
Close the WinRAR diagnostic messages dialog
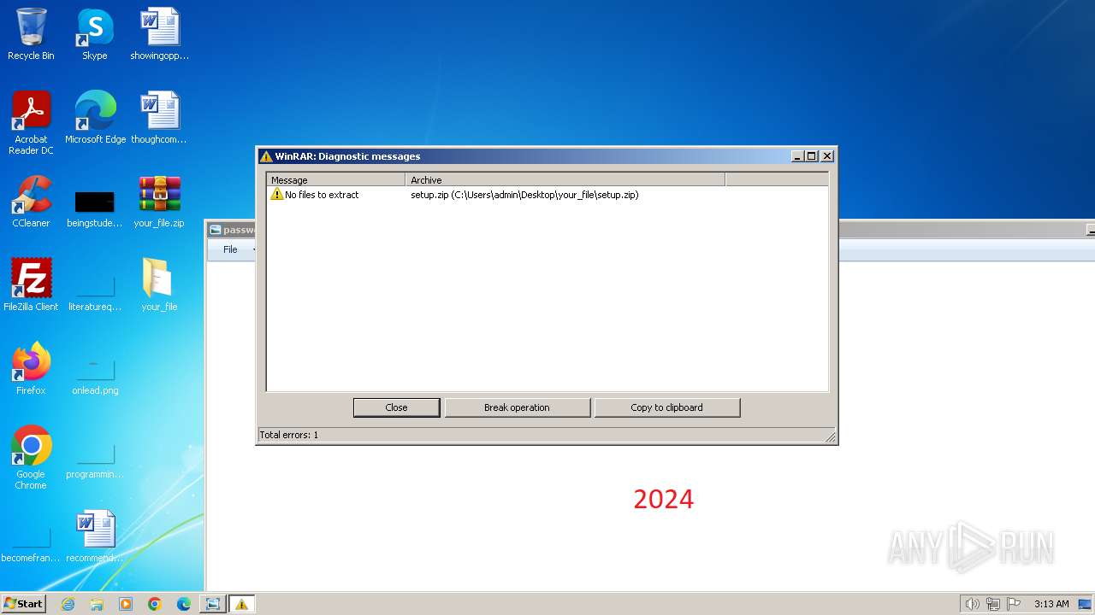pos(397,407)
